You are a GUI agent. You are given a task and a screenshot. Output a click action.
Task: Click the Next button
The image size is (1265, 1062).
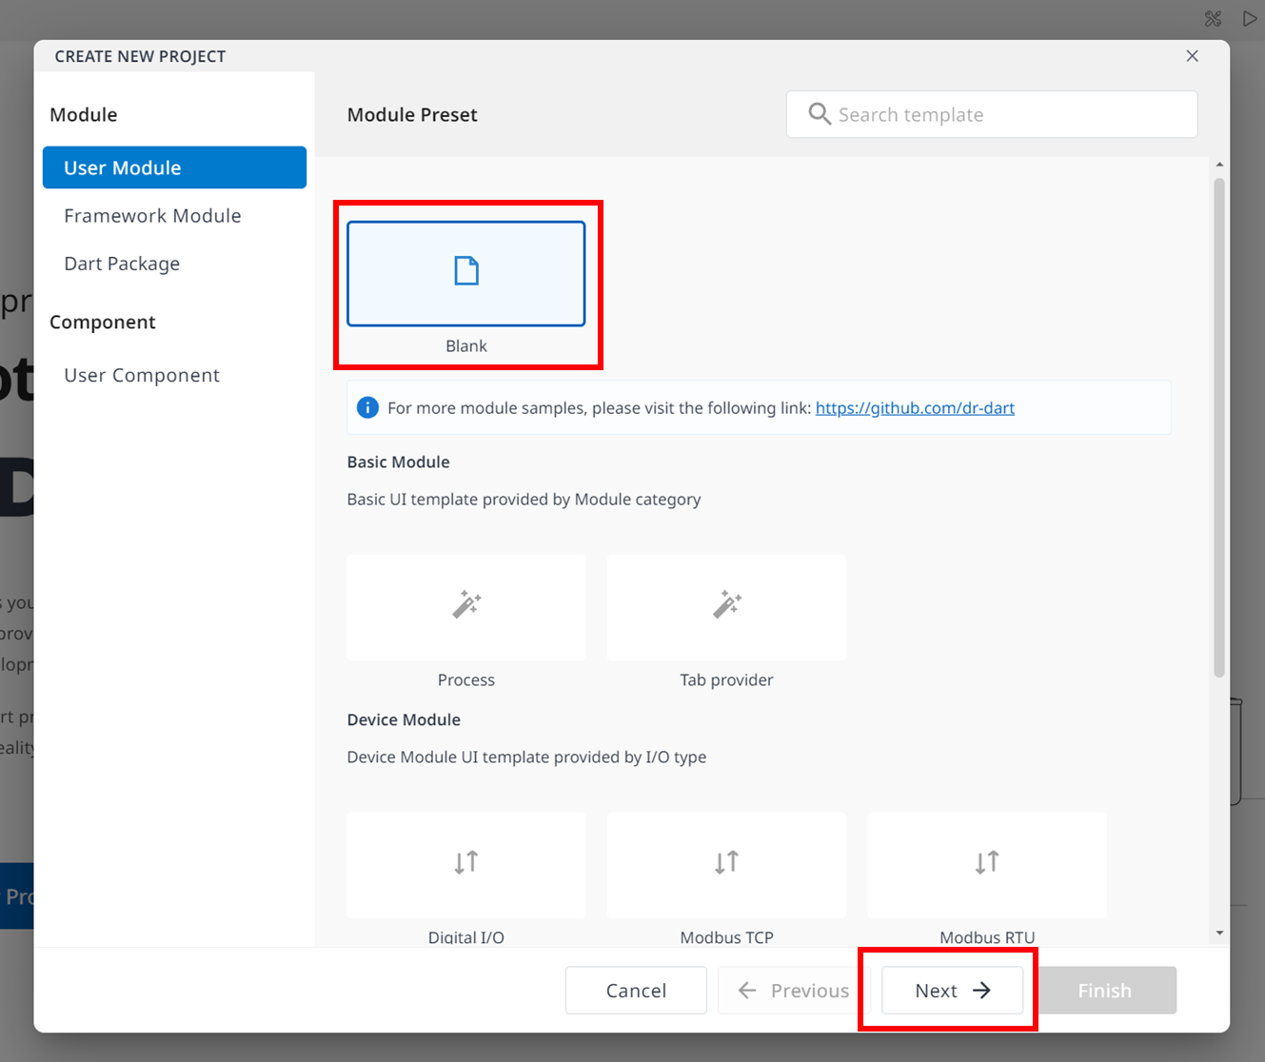pyautogui.click(x=953, y=991)
